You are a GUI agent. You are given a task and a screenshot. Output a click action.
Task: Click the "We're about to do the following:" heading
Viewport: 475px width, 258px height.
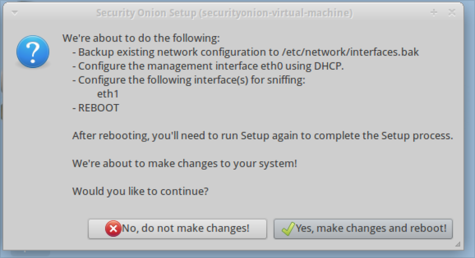[x=141, y=37]
